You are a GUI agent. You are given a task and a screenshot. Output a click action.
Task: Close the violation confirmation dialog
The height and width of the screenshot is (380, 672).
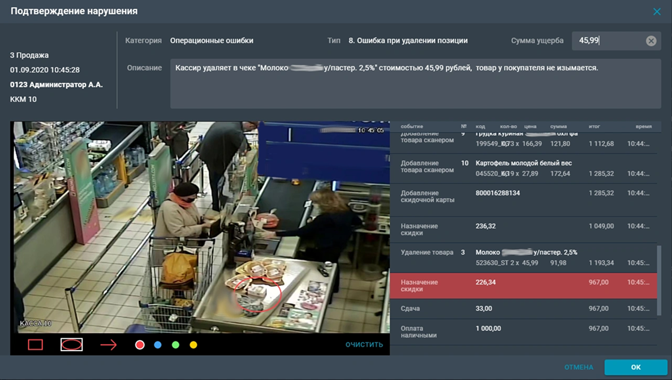657,11
